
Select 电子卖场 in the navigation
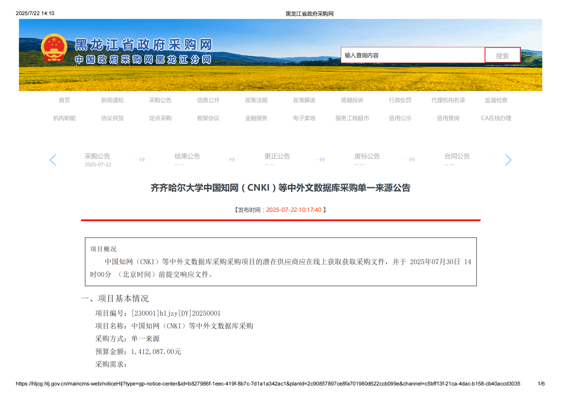click(304, 118)
